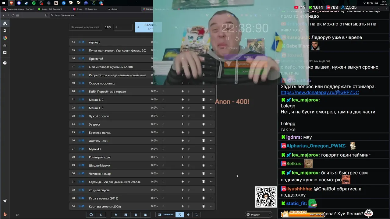Screen dimensions: 390x219
Task: Open the Windows Start menu
Action: pyautogui.click(x=4, y=3)
